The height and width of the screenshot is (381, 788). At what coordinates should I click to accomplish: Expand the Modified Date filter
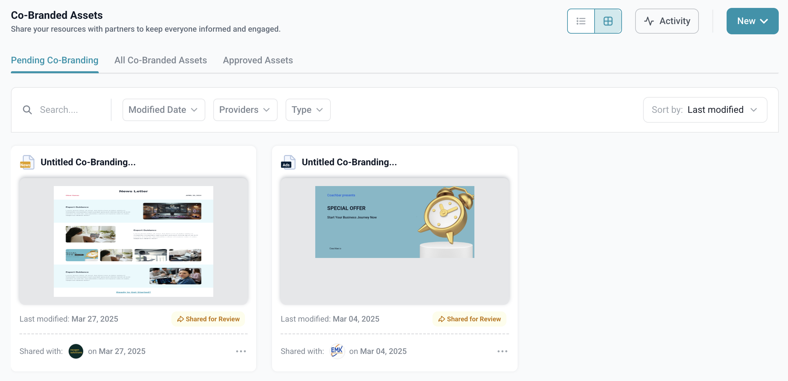tap(163, 110)
